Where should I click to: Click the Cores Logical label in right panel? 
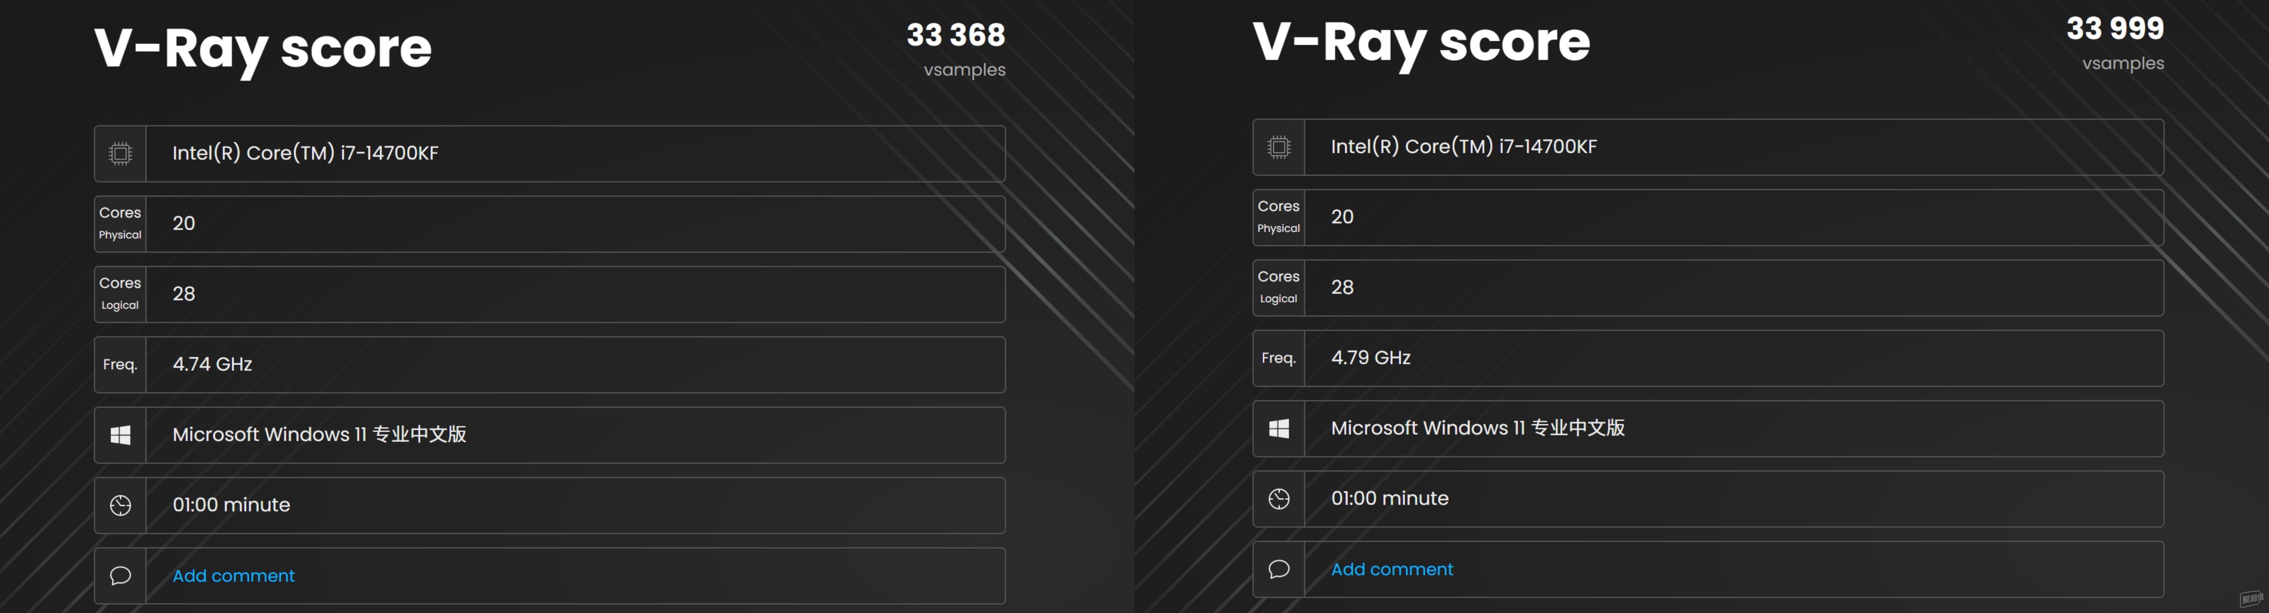1278,288
